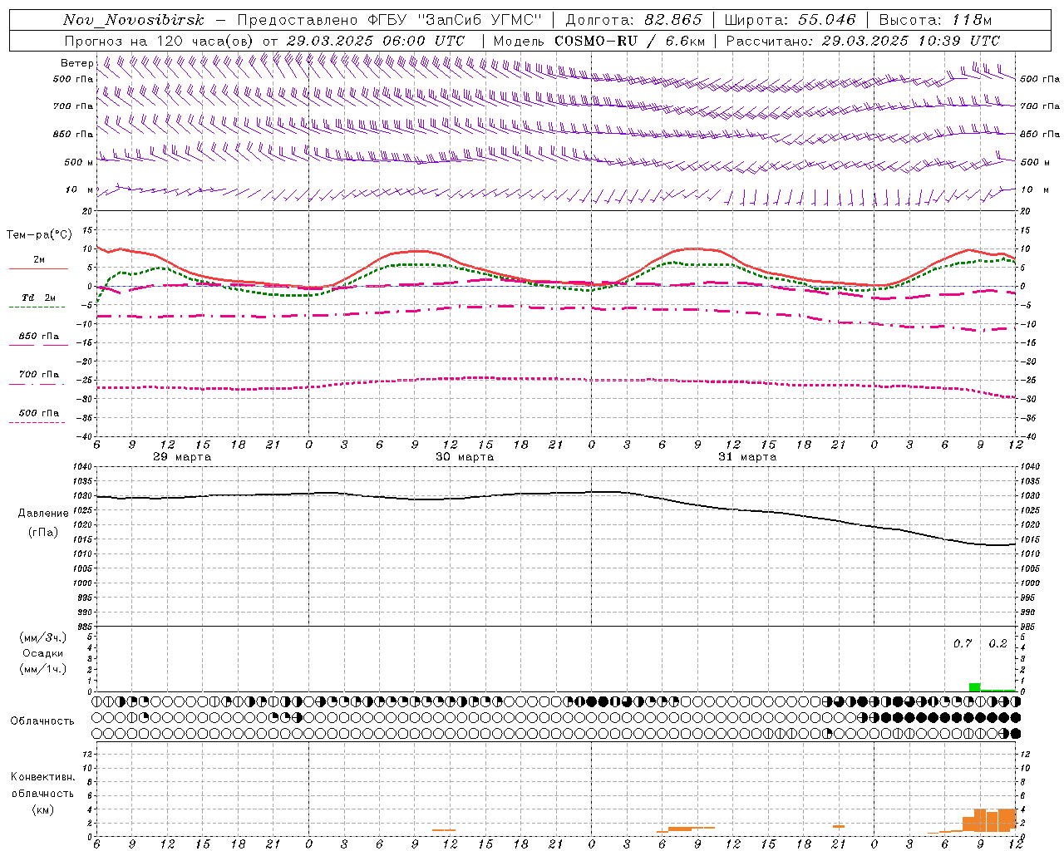The width and height of the screenshot is (1064, 851).
Task: Click the (мм/1ч.) precipitation unit label
Action: click(x=43, y=669)
